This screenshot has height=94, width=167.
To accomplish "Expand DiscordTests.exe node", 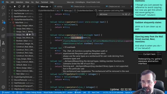I will (x=9, y=80).
